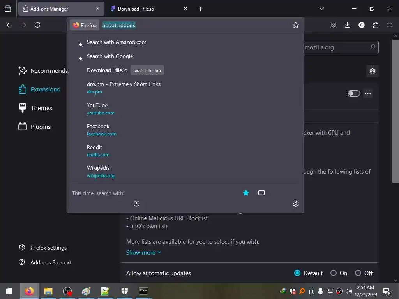The height and width of the screenshot is (299, 399).
Task: Open the Downloads panel icon
Action: click(347, 25)
